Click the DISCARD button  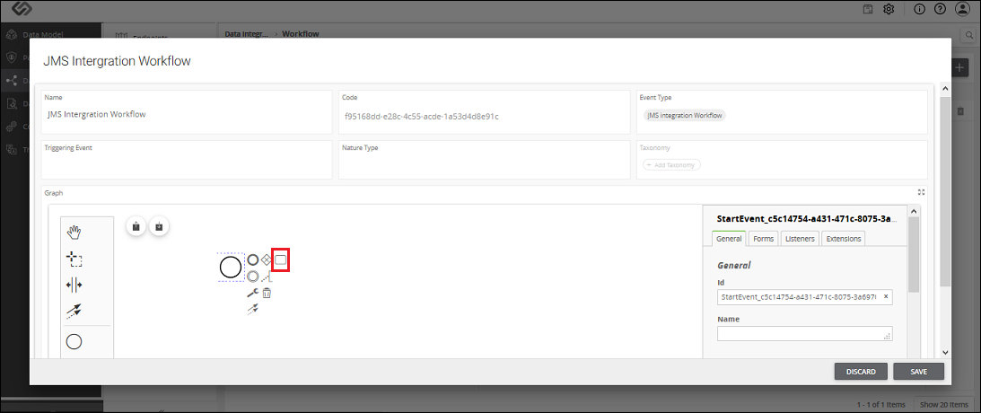tap(861, 371)
